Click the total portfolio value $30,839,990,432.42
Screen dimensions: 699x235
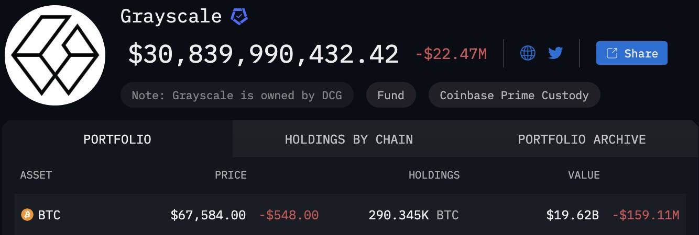264,54
